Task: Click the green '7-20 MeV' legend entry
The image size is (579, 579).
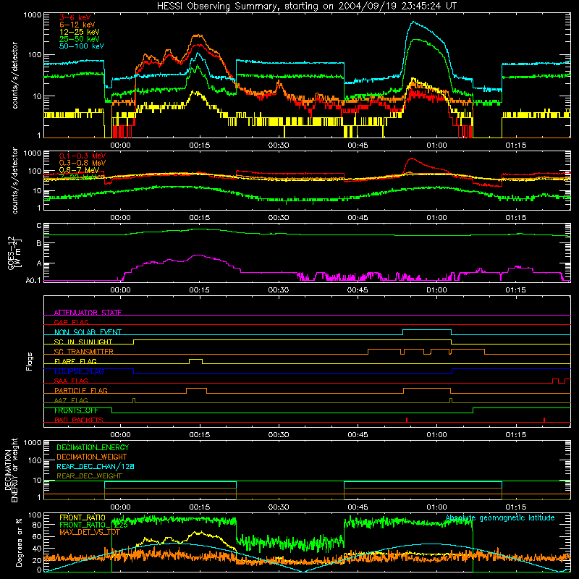Action: click(x=78, y=177)
